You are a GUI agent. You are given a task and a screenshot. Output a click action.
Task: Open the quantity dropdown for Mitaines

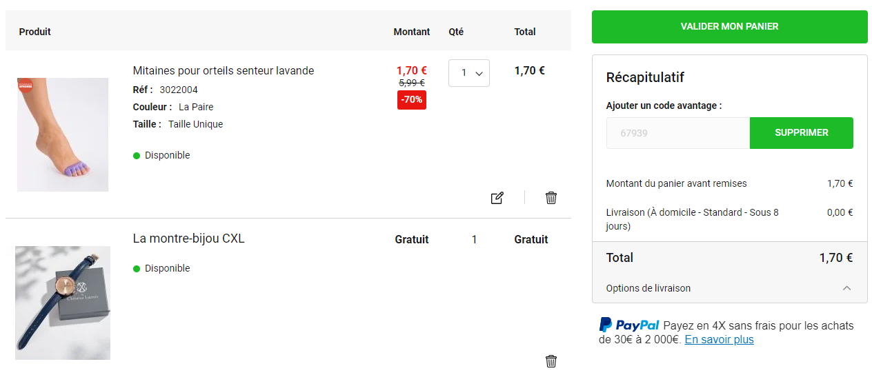click(469, 73)
